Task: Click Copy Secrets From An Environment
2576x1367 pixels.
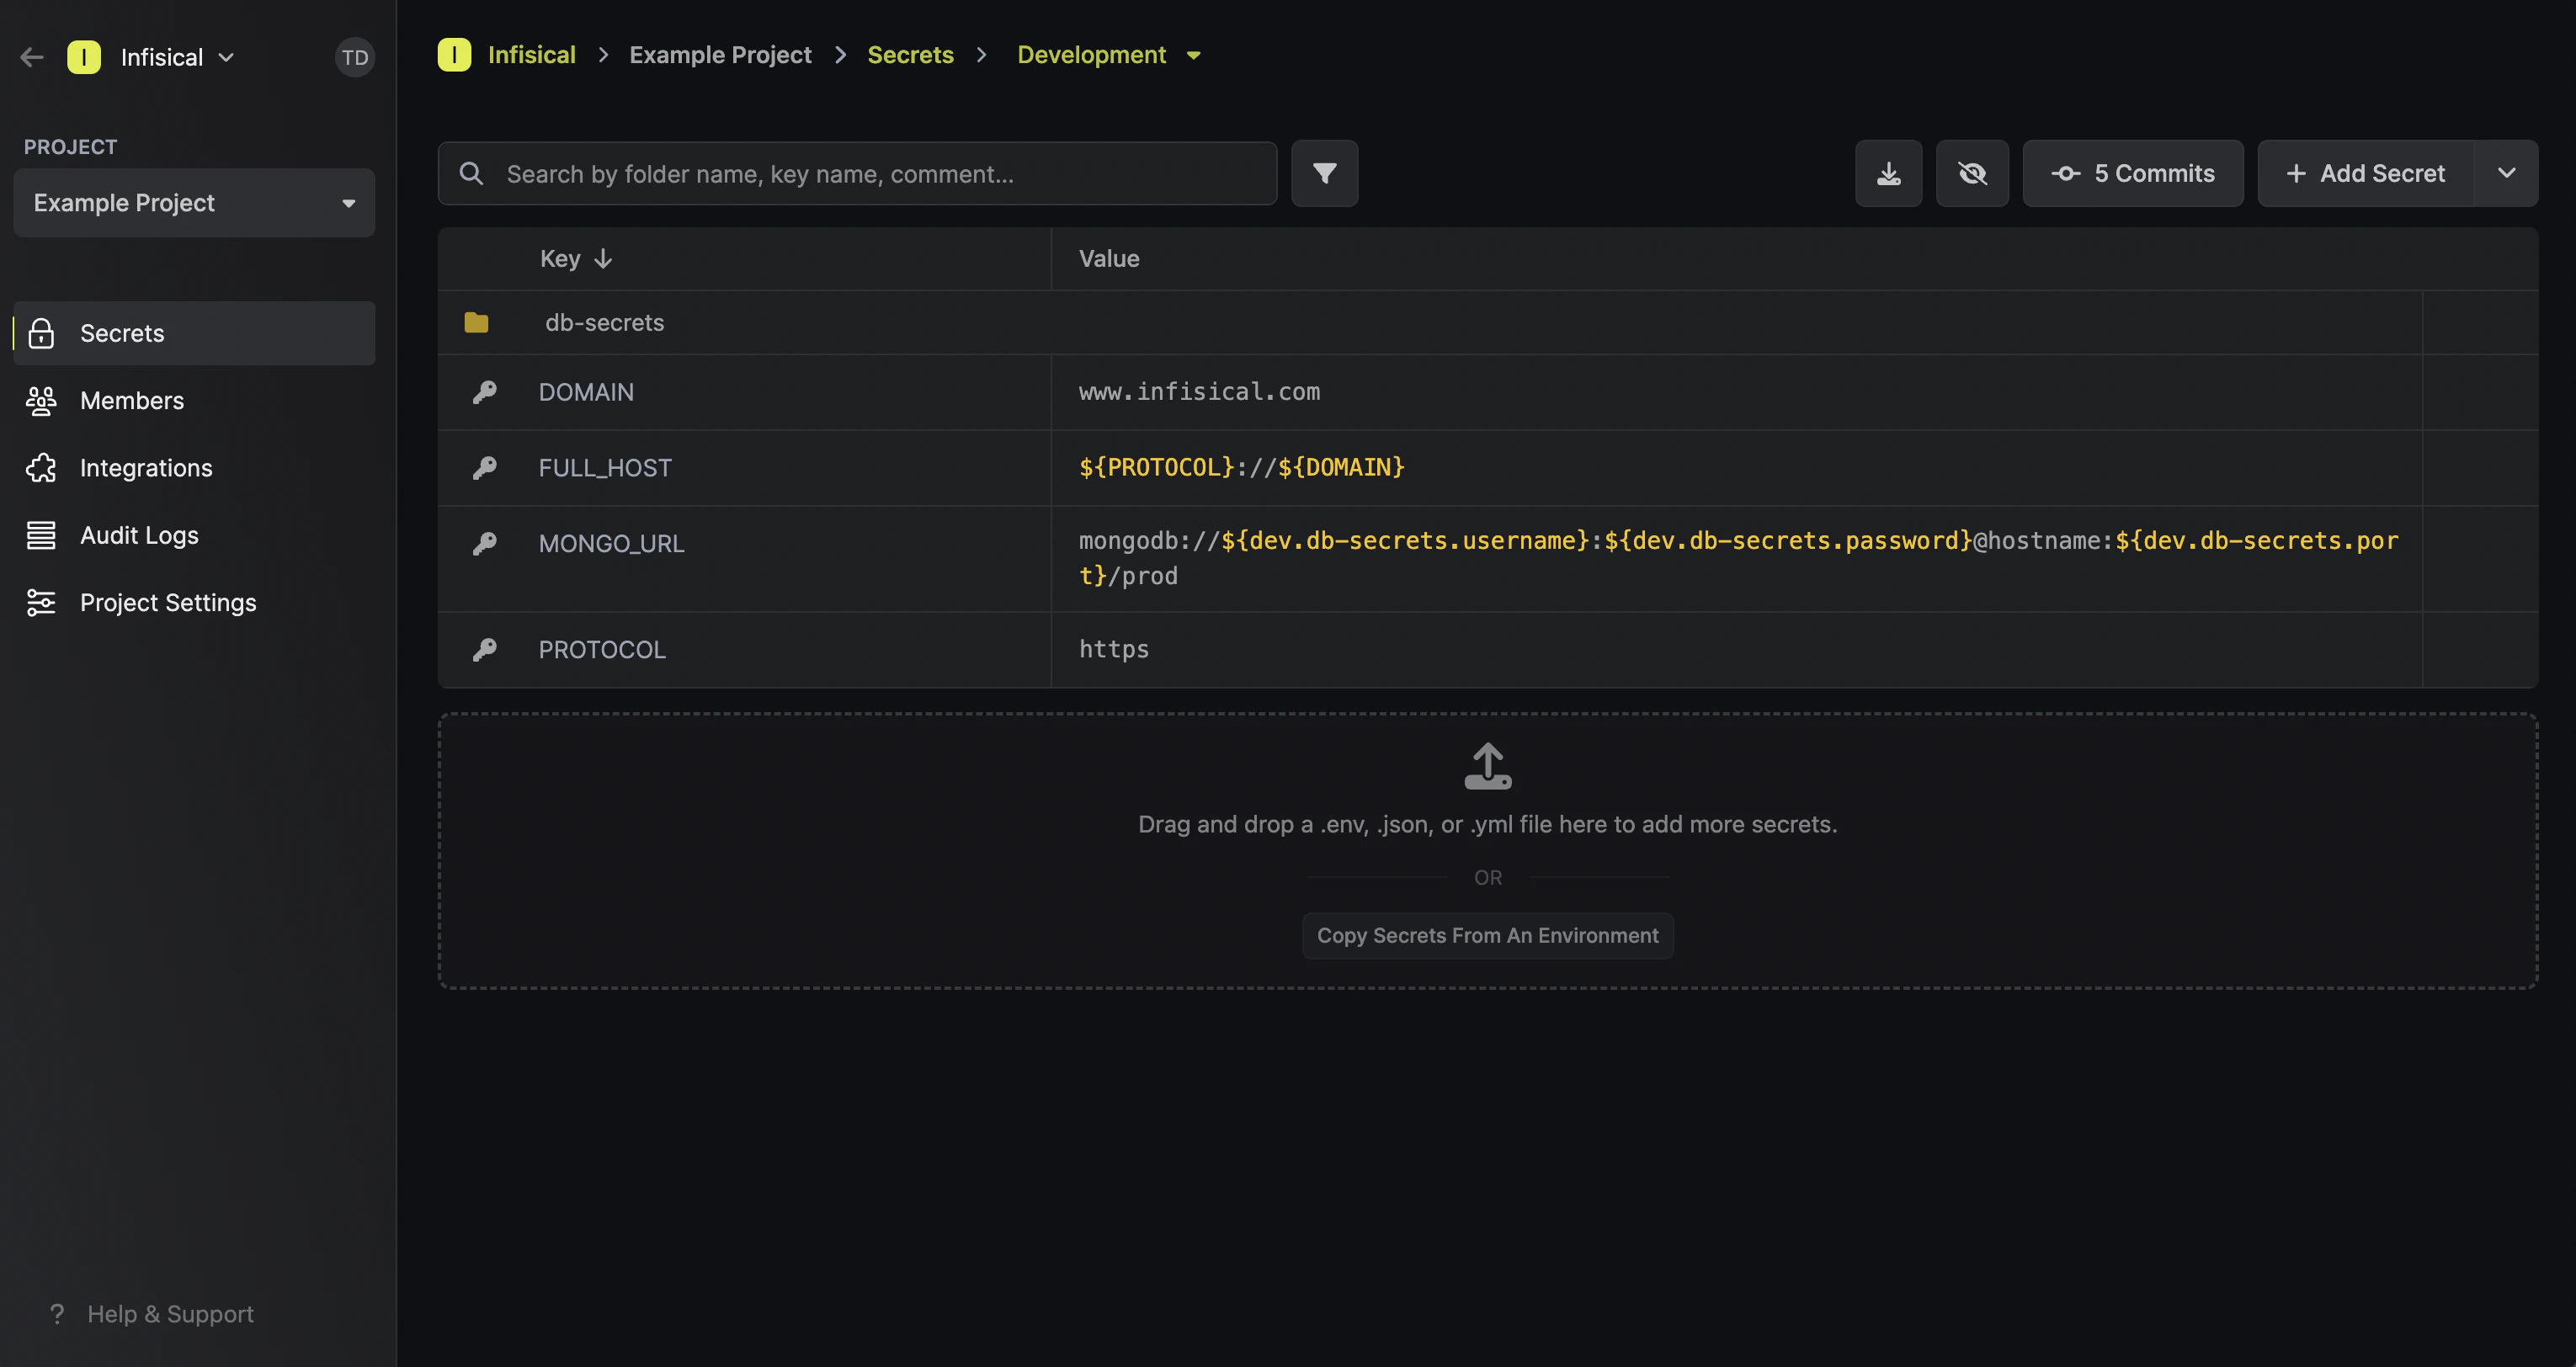Action: [x=1487, y=936]
